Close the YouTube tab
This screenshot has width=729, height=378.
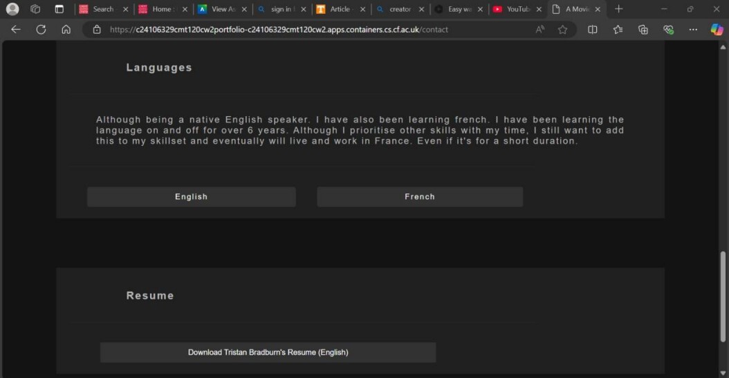[x=539, y=9]
